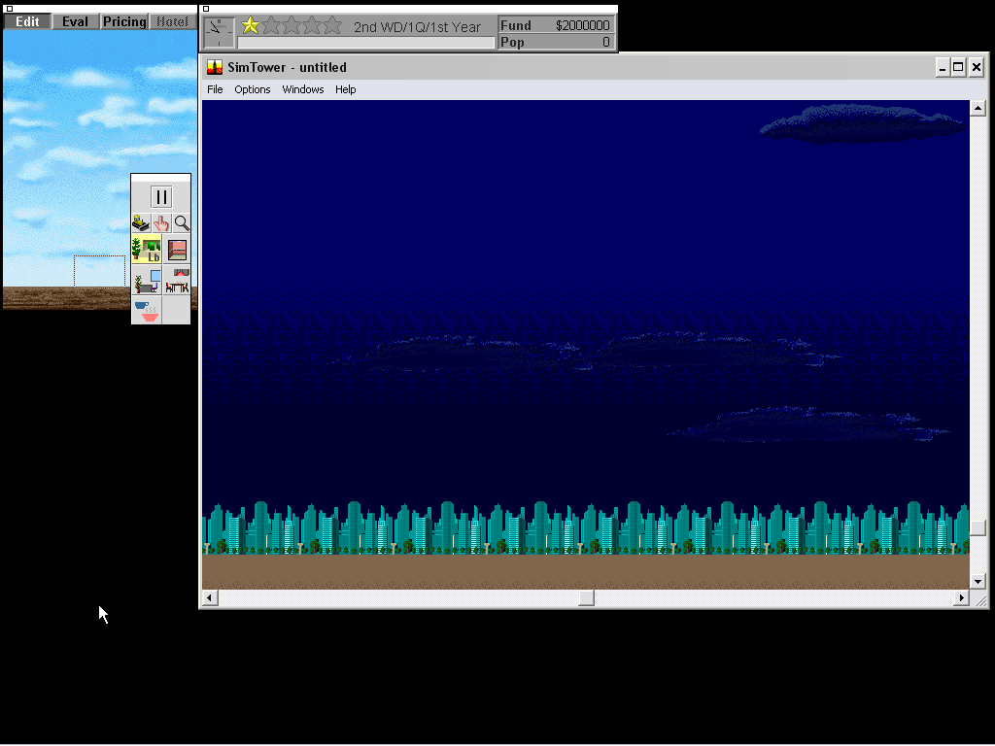Click the Fund amount "$2000000"
The width and height of the screenshot is (995, 746).
(x=582, y=25)
